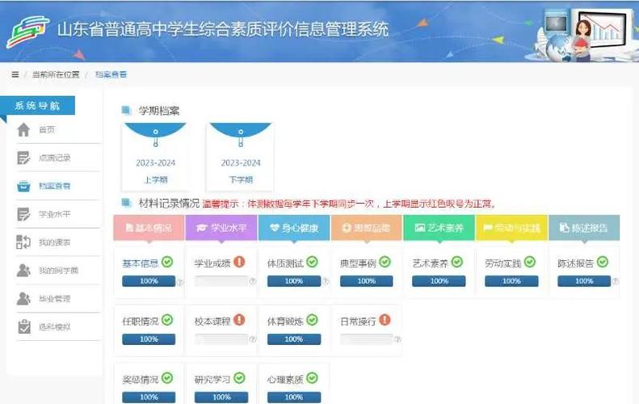The height and width of the screenshot is (404, 639).
Task: Open the 校本课程 record link
Action: click(212, 322)
